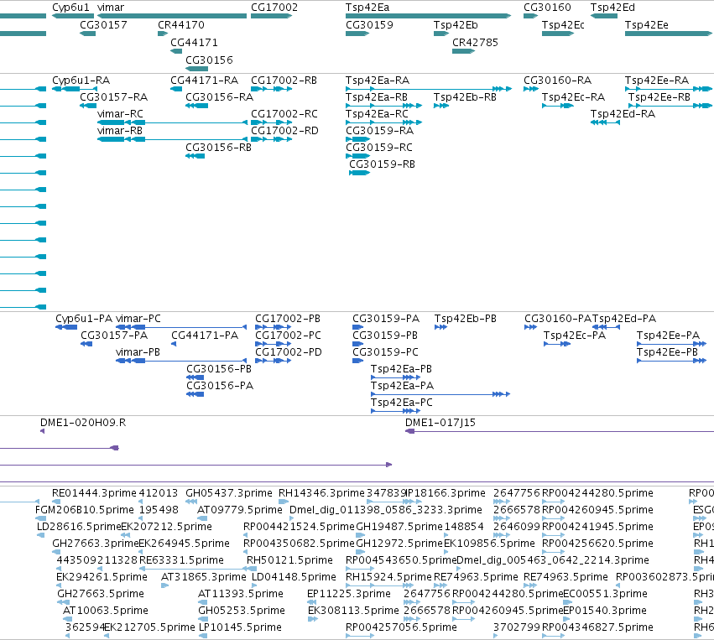The height and width of the screenshot is (640, 714).
Task: Select the Tsp42Ee-RA transcript label
Action: pyautogui.click(x=657, y=81)
